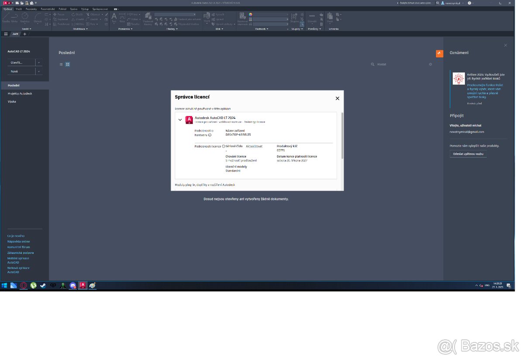524x359 pixels.
Task: Select the Výuka section in sidebar
Action: [12, 101]
